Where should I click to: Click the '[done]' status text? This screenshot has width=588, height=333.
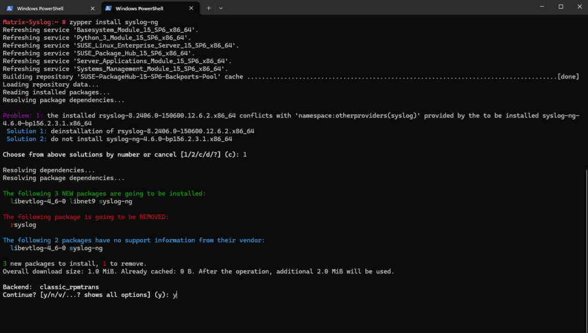[x=568, y=77]
